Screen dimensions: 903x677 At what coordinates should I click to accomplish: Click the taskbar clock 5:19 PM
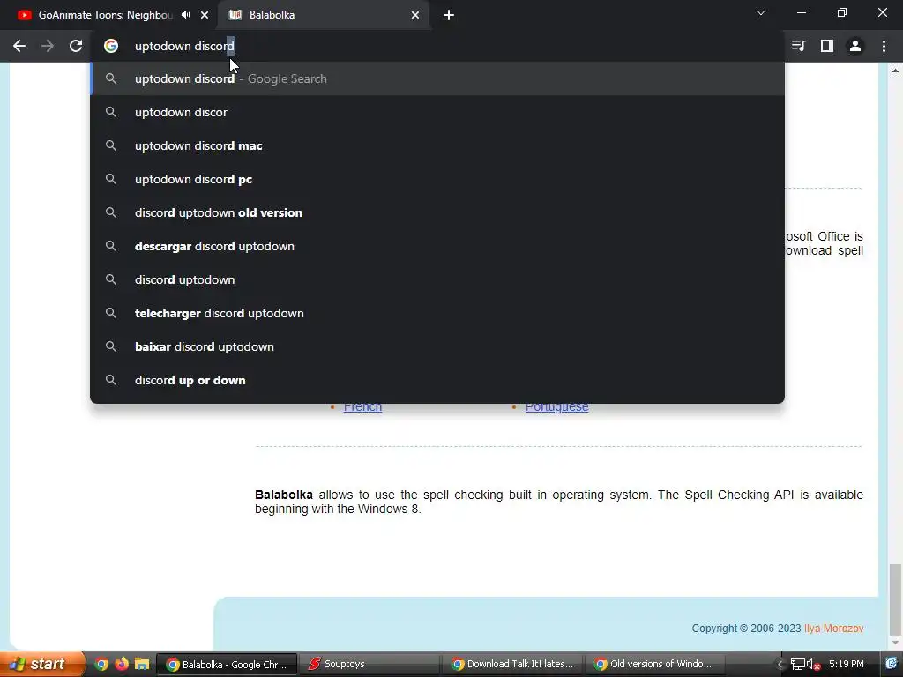pyautogui.click(x=846, y=664)
